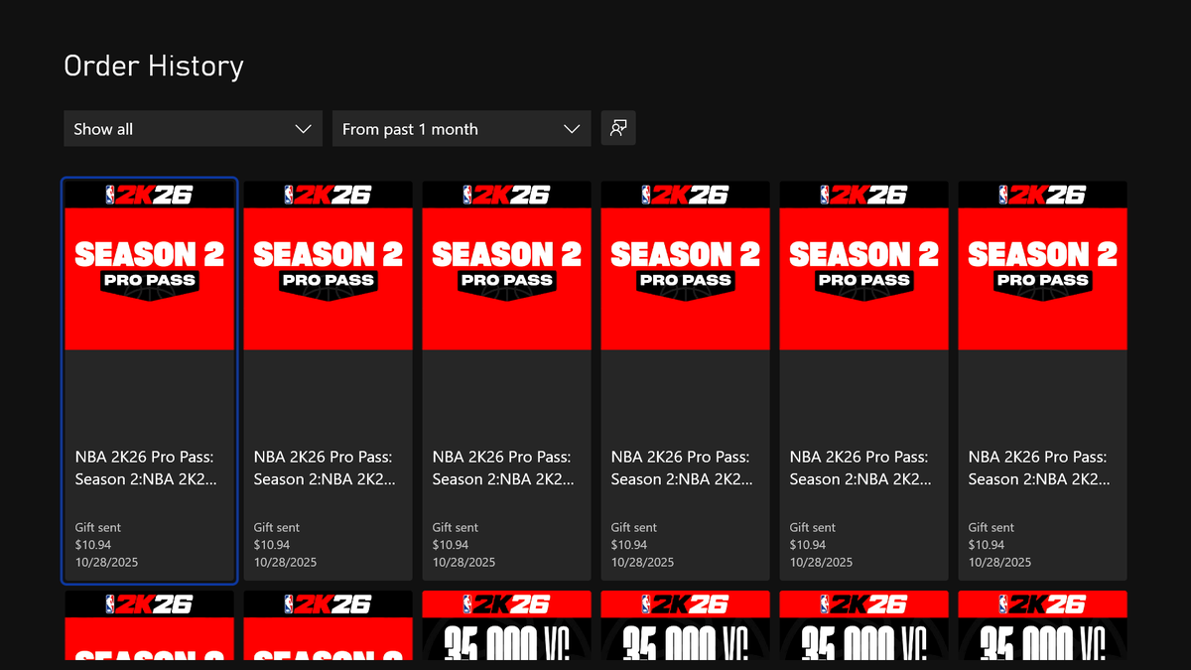
Task: Select the last Season 2 Pro Pass card, top row
Action: [x=1043, y=381]
